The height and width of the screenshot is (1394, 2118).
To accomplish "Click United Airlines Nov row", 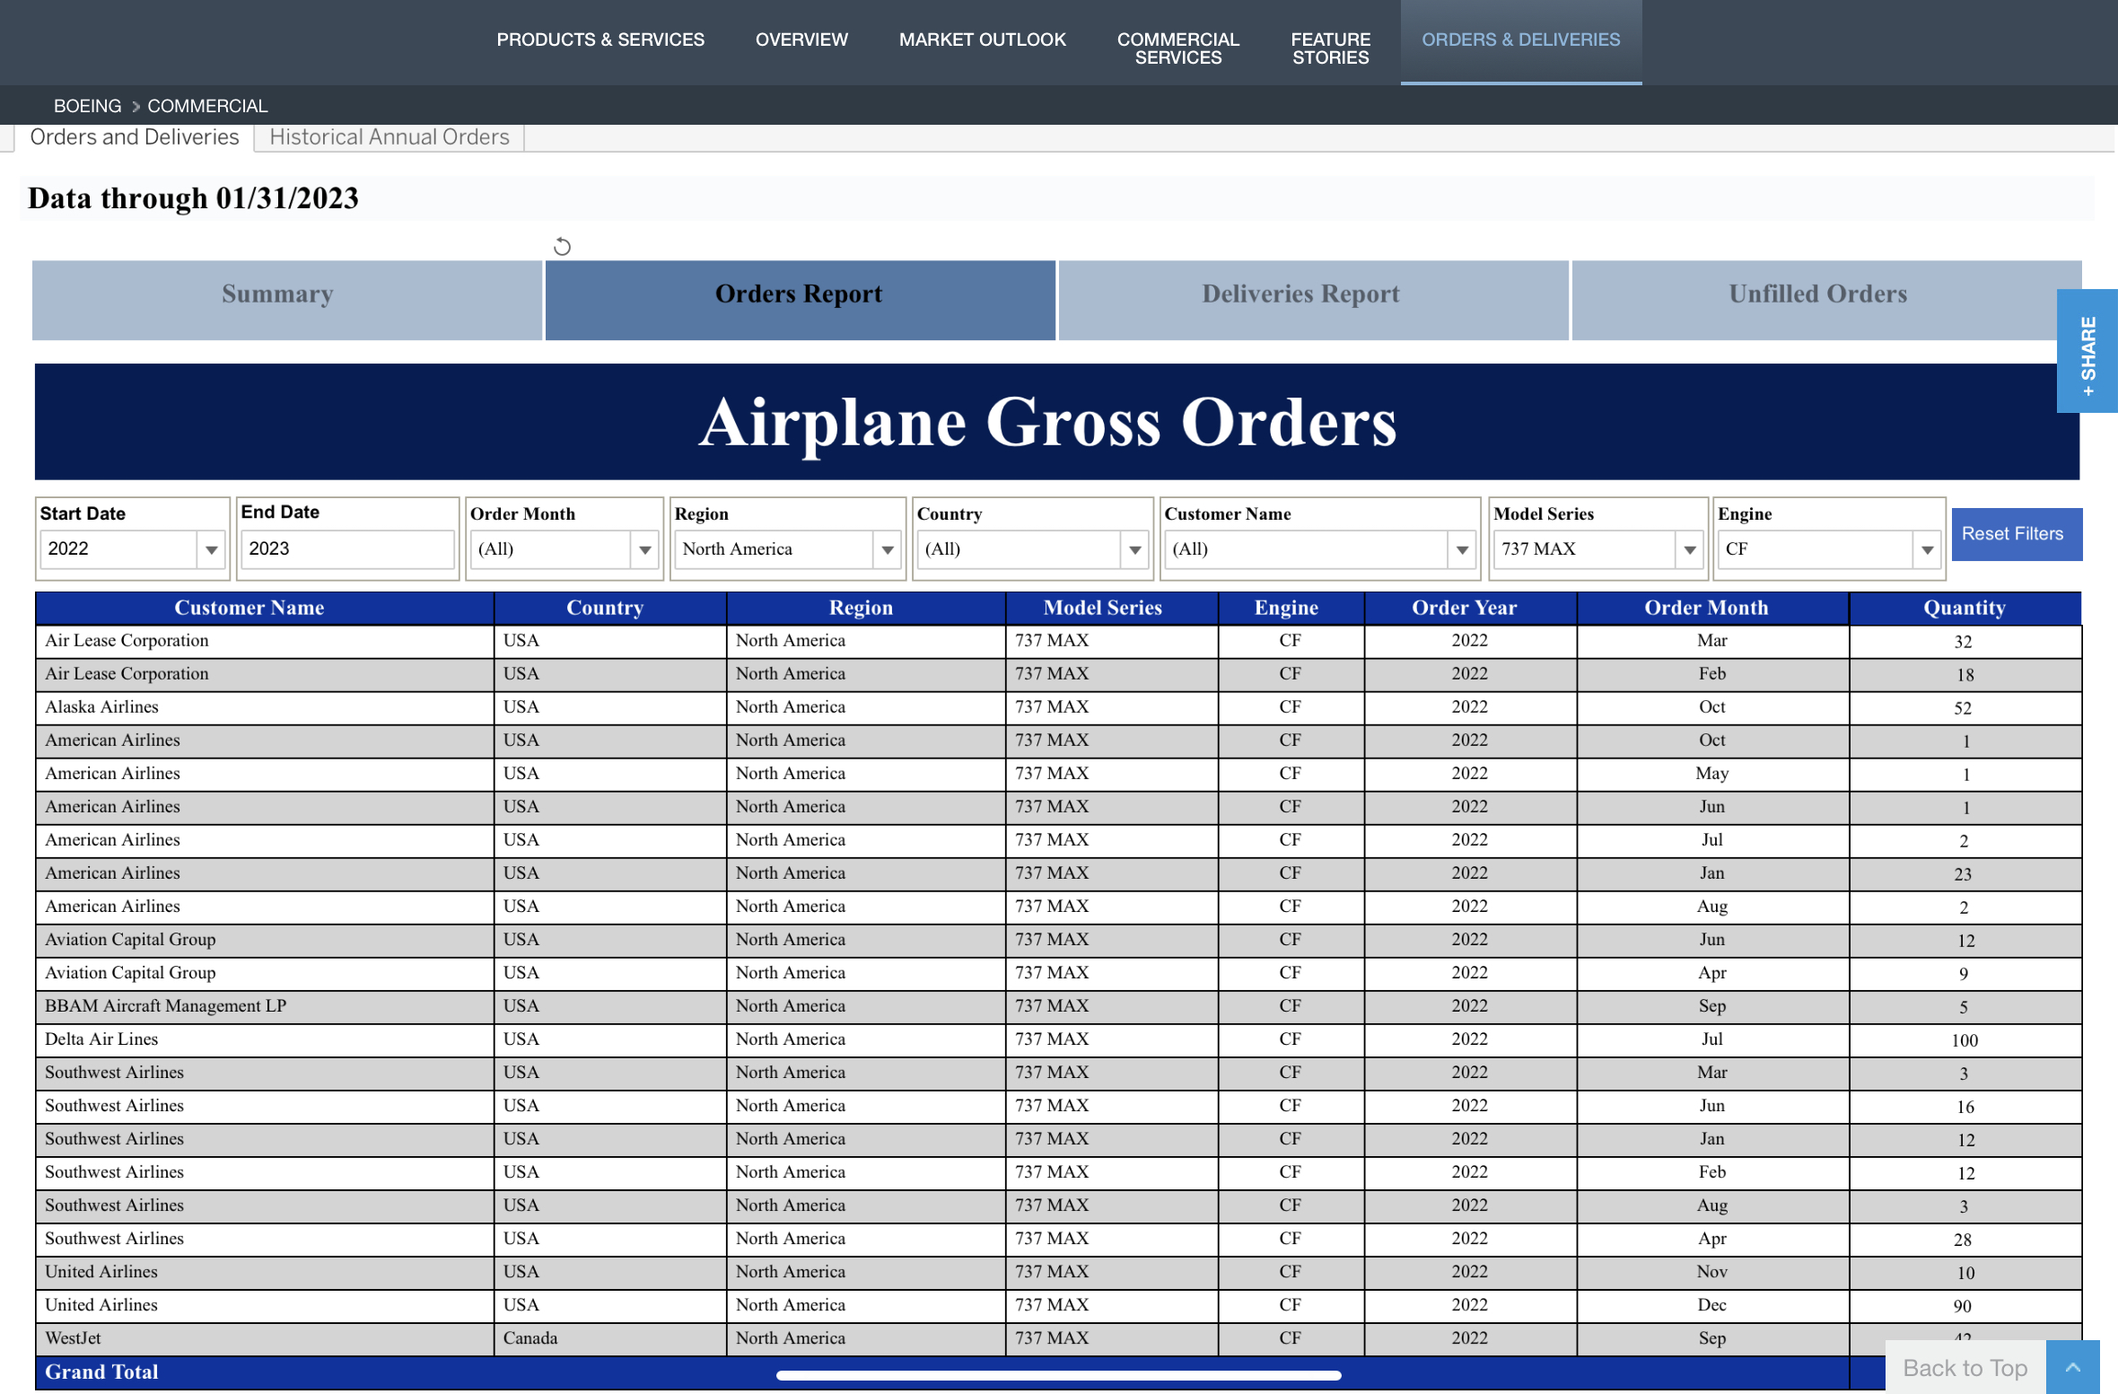I will [x=1058, y=1272].
